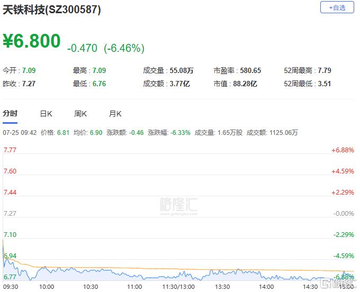This screenshot has height=292, width=360.
Task: Switch to 月K chart tab
Action: point(115,114)
